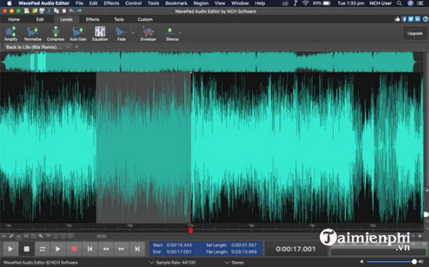429x267 pixels.
Task: Jump to the end of the file
Action: 137,249
